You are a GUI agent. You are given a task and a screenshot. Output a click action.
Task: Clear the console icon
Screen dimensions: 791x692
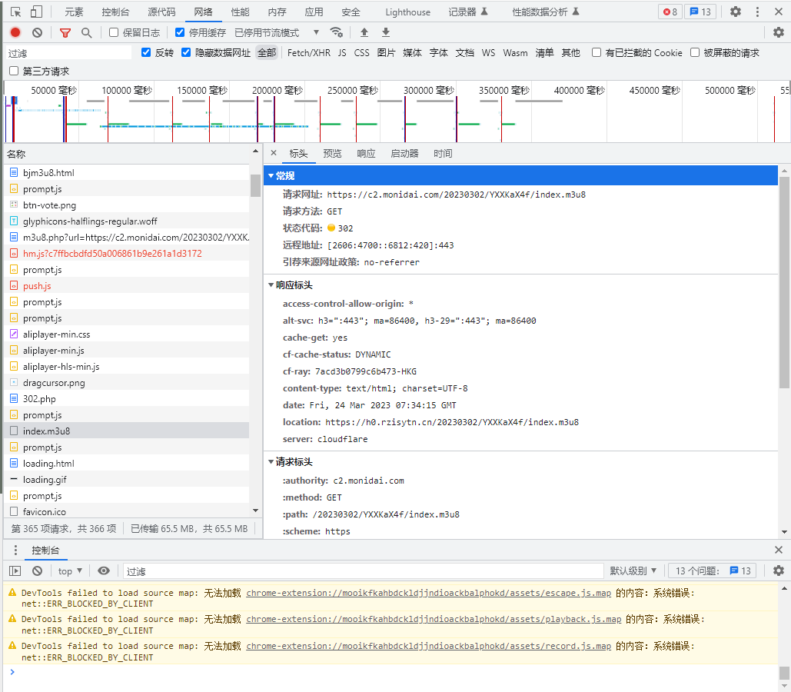click(x=38, y=571)
